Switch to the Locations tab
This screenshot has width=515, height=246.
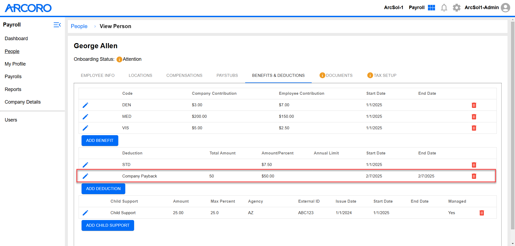coord(140,75)
